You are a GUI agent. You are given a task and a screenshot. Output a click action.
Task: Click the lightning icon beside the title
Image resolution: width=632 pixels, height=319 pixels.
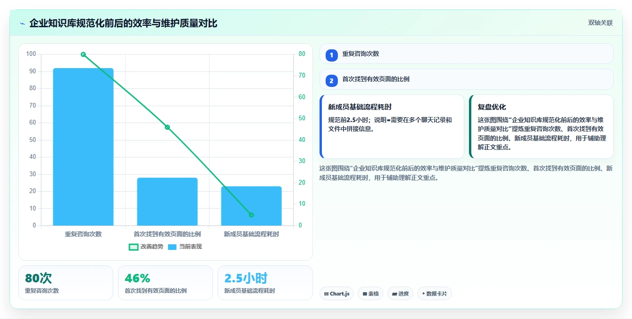click(x=22, y=23)
